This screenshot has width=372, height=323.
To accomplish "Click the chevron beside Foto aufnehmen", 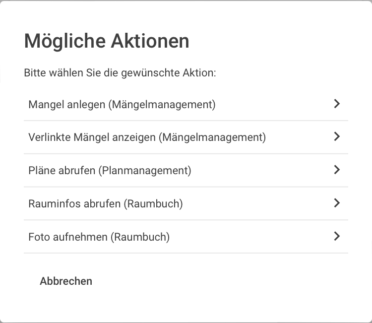I will pyautogui.click(x=337, y=236).
